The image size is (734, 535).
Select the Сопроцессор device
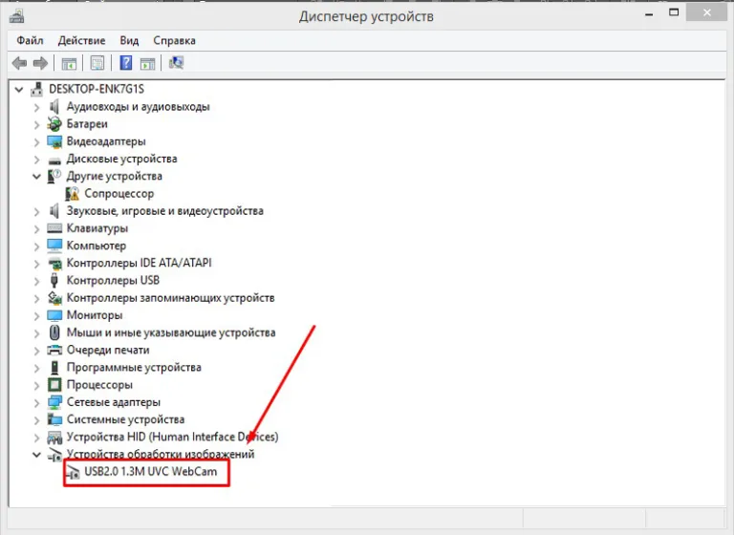coord(119,193)
